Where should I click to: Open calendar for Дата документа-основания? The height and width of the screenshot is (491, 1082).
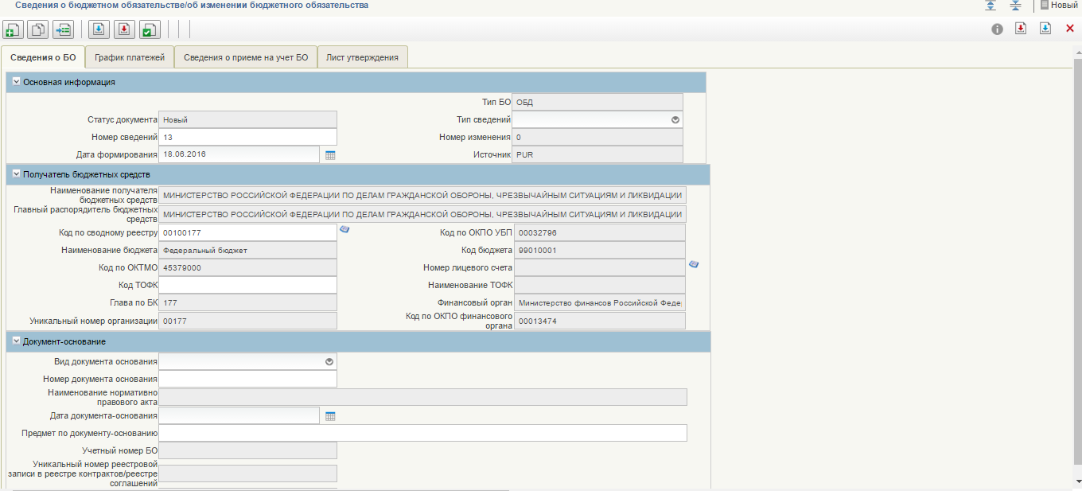point(330,416)
